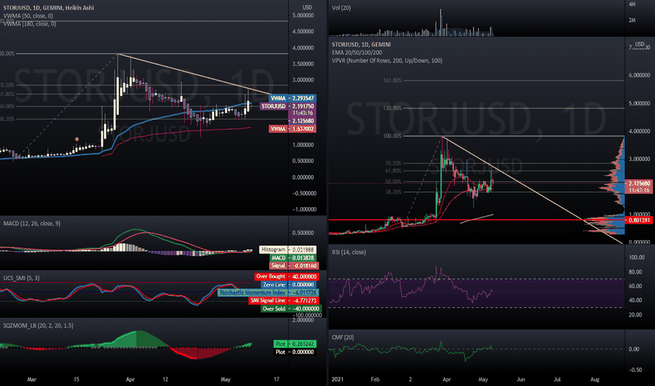Select the Vol (20) indicator label
655x386 pixels.
coord(342,8)
